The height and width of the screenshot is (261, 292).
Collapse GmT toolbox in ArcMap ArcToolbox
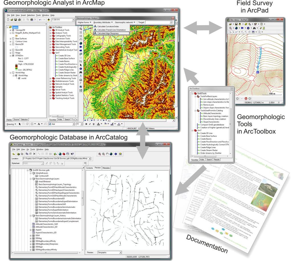(50, 53)
